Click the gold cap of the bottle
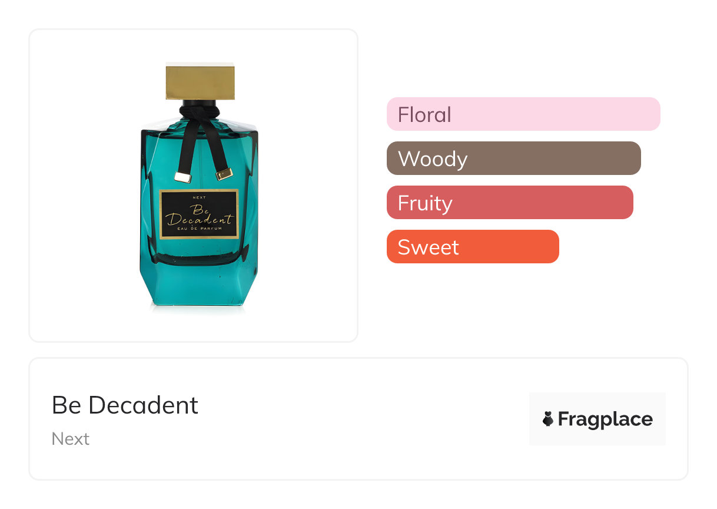Viewport: 717px width, 509px height. point(200,82)
